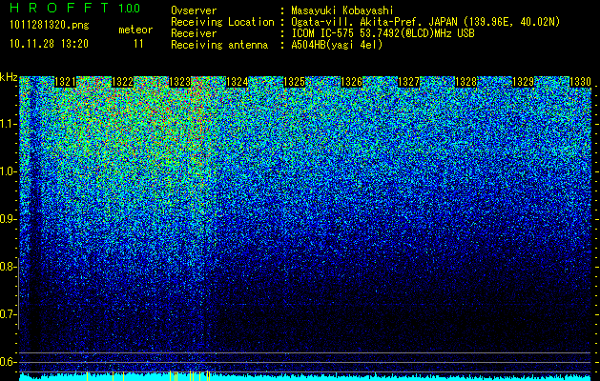Click the 'Receiving antenna' label

coord(219,45)
